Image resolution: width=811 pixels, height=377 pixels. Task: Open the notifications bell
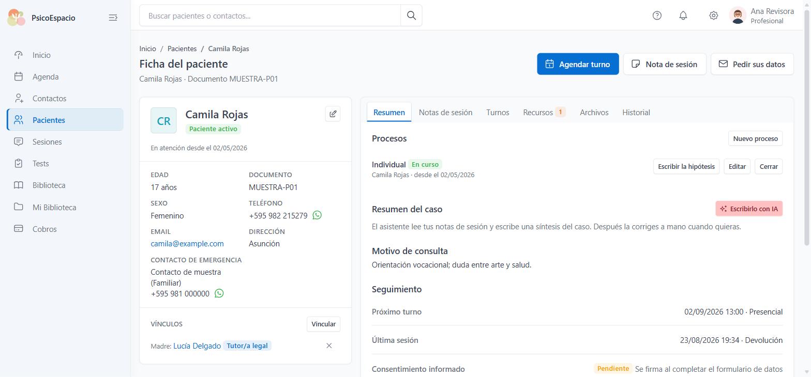(x=683, y=15)
